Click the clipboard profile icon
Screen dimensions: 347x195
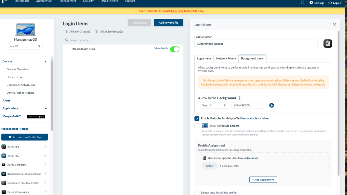[x=327, y=44]
